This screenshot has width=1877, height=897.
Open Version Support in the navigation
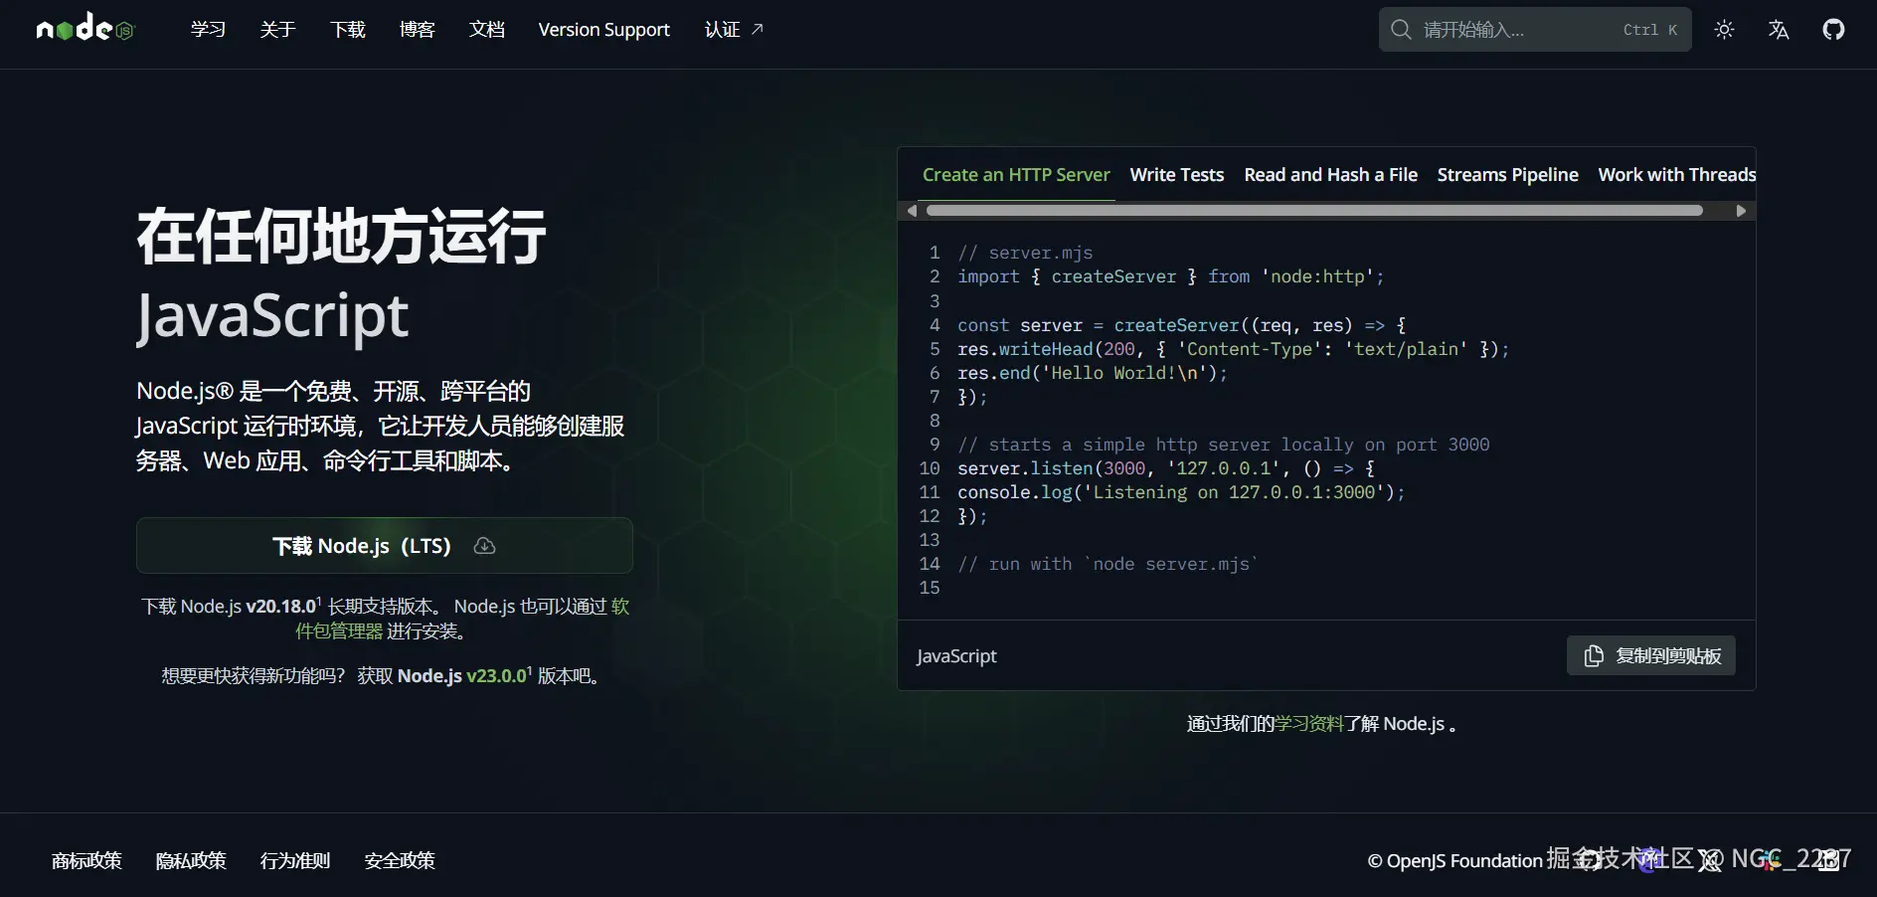604,30
